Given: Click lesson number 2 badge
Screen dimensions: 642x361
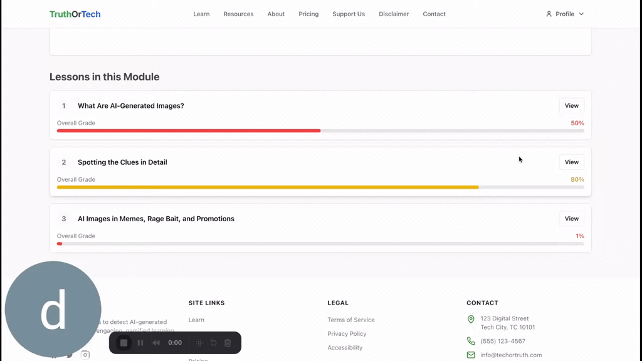Looking at the screenshot, I should tap(63, 162).
